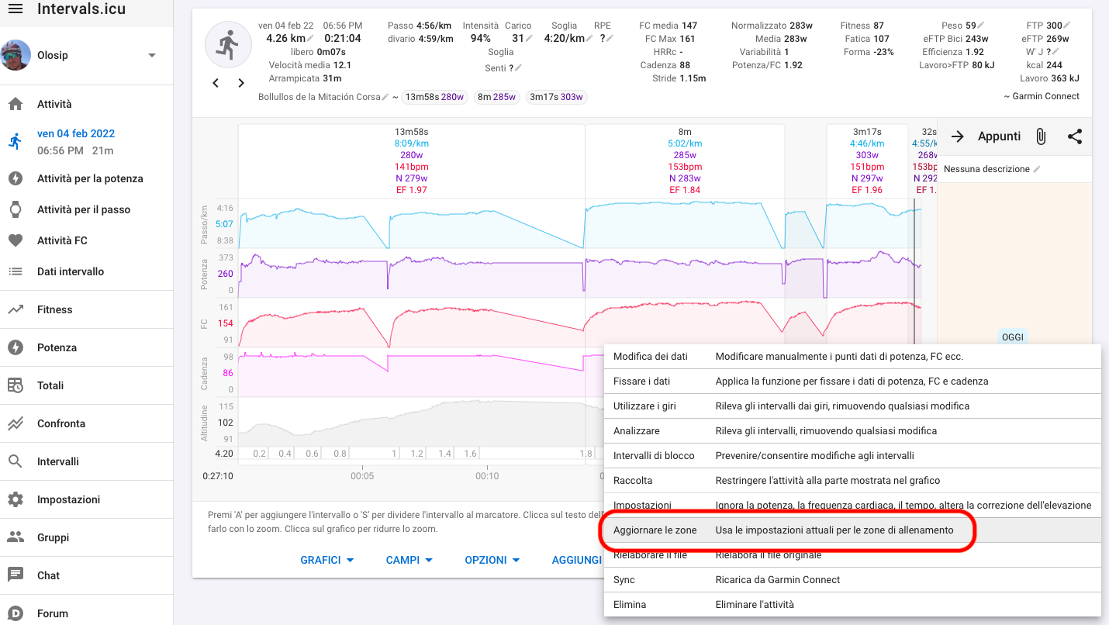The image size is (1109, 625).
Task: Edit the RPE value pencil
Action: tap(610, 38)
